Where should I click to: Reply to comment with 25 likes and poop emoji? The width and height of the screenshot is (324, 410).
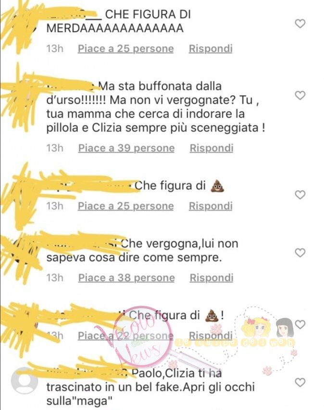tap(211, 206)
